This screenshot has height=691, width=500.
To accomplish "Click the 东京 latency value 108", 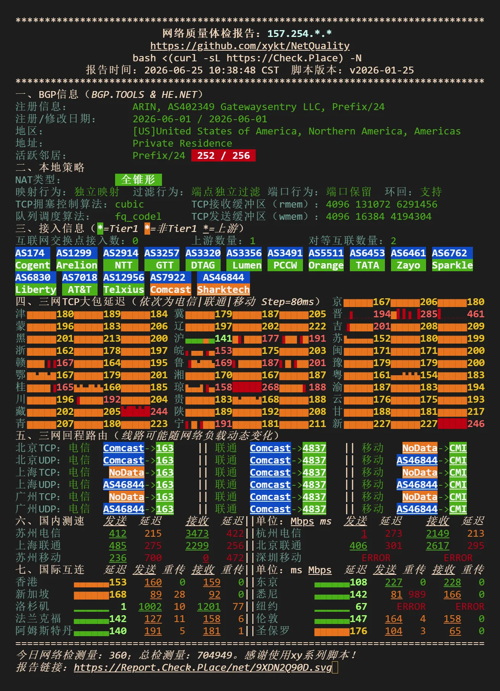I will click(359, 582).
